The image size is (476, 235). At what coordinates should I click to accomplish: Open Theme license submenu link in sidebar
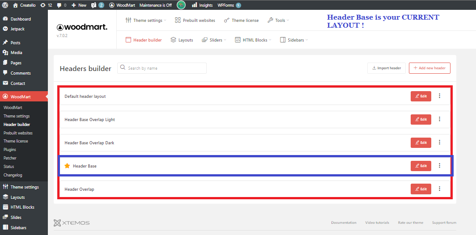click(x=16, y=141)
